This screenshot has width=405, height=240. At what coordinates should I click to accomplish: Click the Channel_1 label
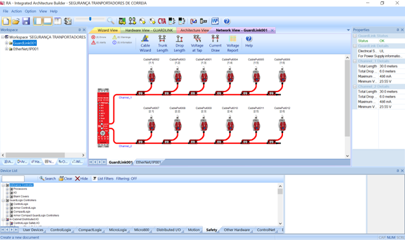(x=125, y=97)
